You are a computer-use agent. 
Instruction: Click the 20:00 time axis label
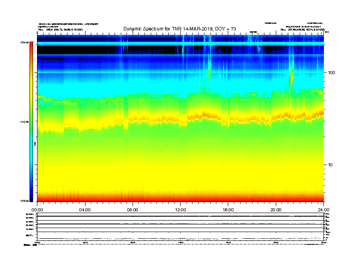(276, 210)
